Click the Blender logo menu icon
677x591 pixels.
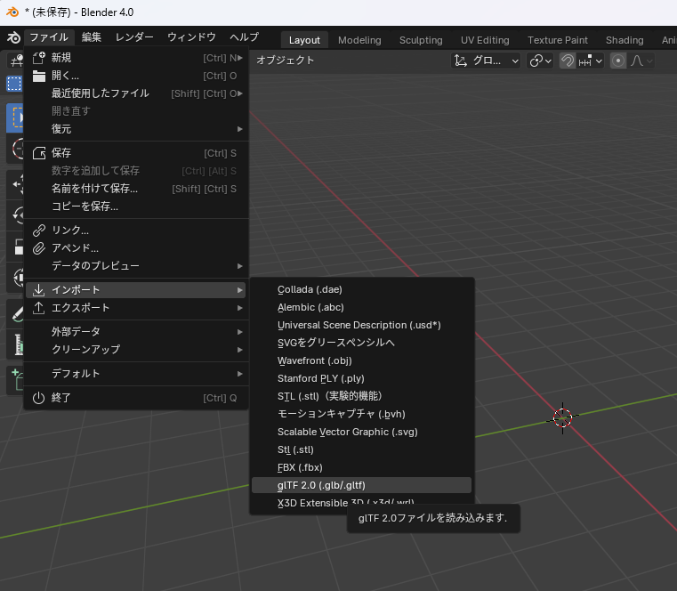point(13,37)
